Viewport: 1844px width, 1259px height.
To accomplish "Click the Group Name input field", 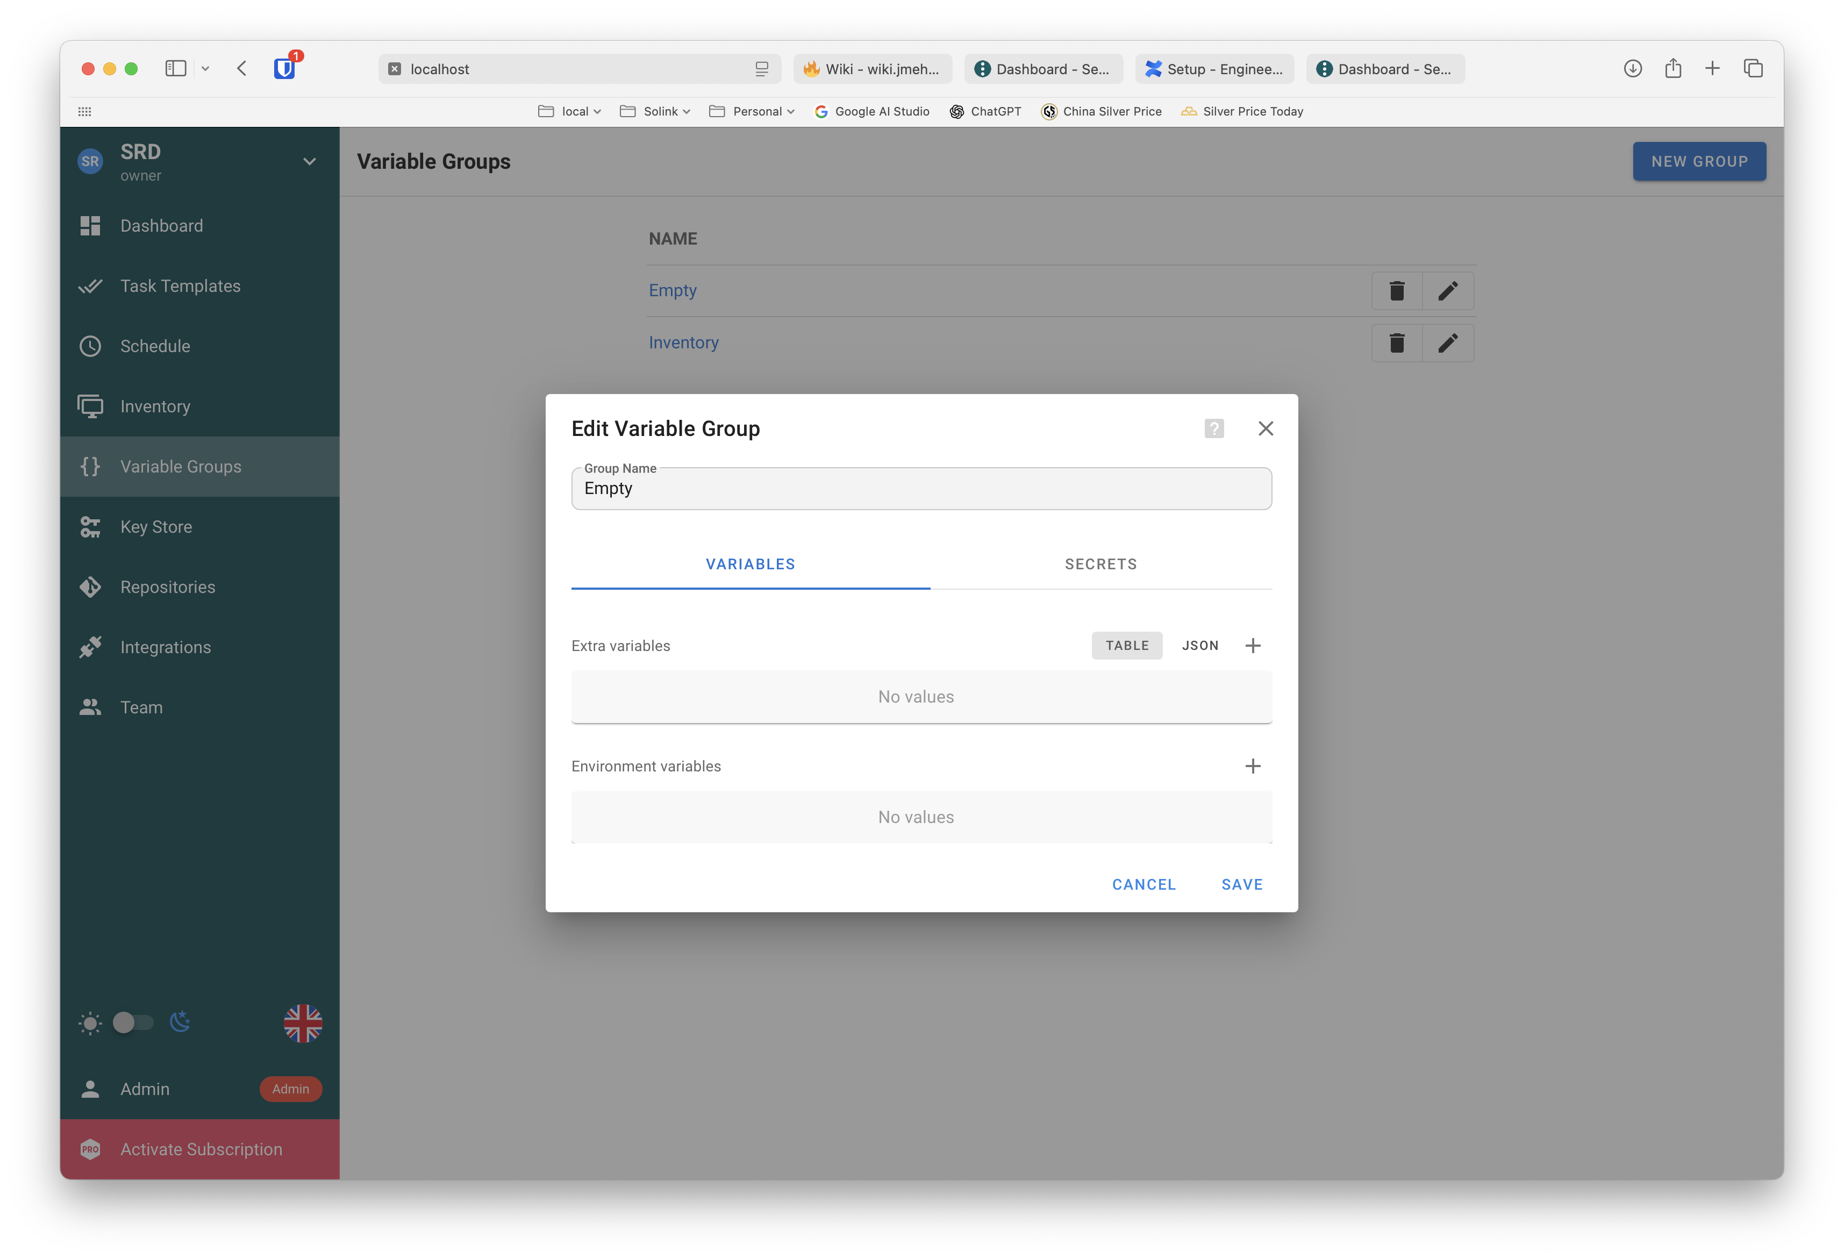I will click(x=920, y=489).
